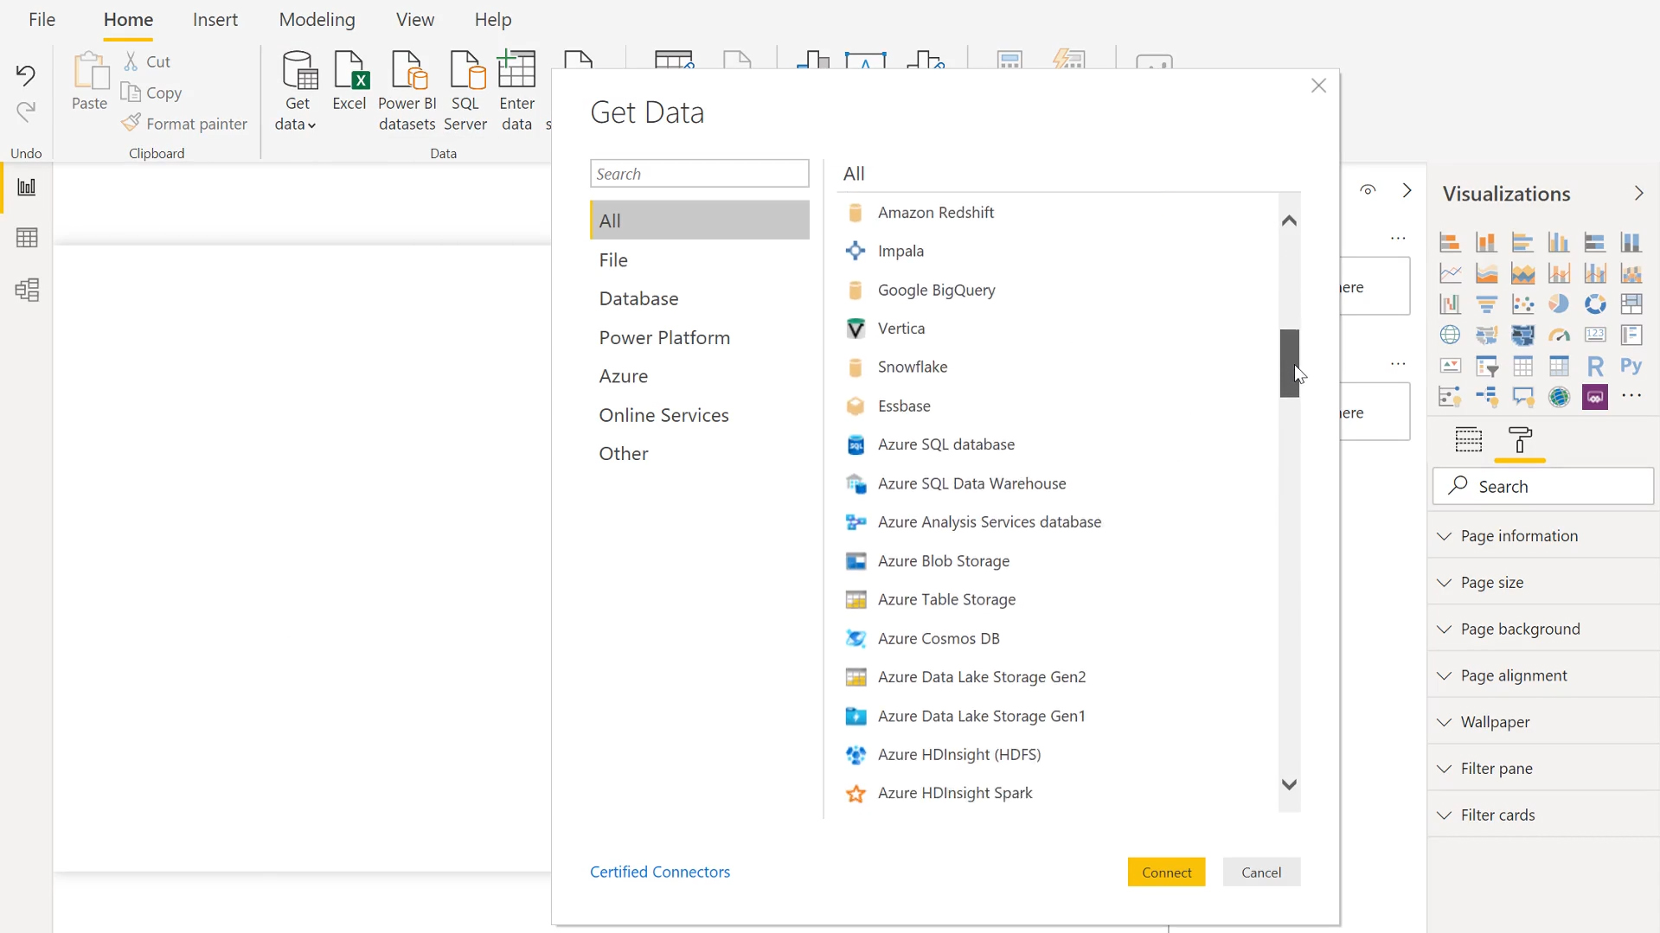Click the Cancel button
The width and height of the screenshot is (1660, 933).
[1261, 872]
